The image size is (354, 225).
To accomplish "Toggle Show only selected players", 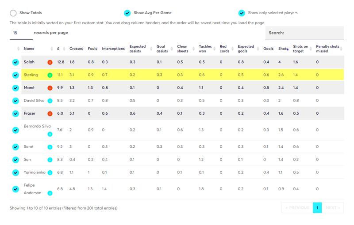I will click(x=242, y=13).
